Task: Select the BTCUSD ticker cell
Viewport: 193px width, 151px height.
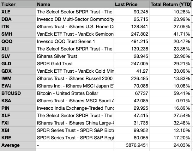Action: pos(18,93)
